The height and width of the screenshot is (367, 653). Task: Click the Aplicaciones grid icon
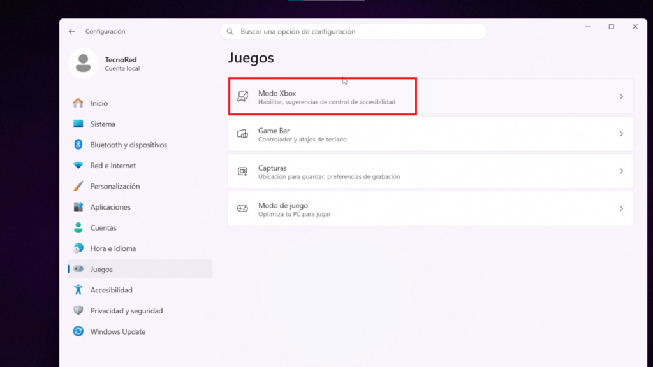pyautogui.click(x=78, y=207)
